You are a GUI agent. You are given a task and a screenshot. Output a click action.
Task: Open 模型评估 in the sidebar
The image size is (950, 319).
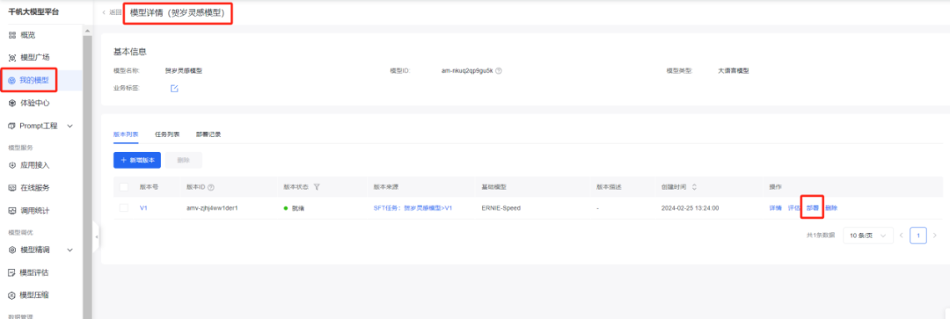click(34, 272)
